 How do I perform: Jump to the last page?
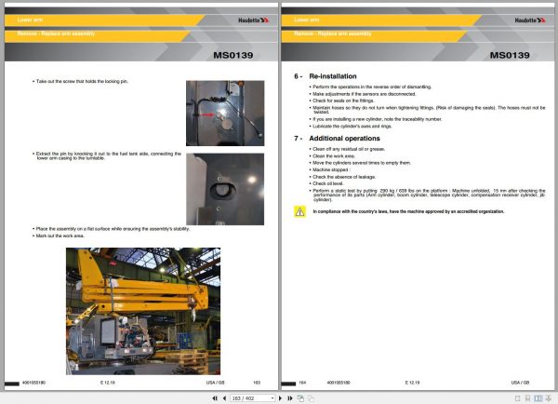pyautogui.click(x=290, y=398)
